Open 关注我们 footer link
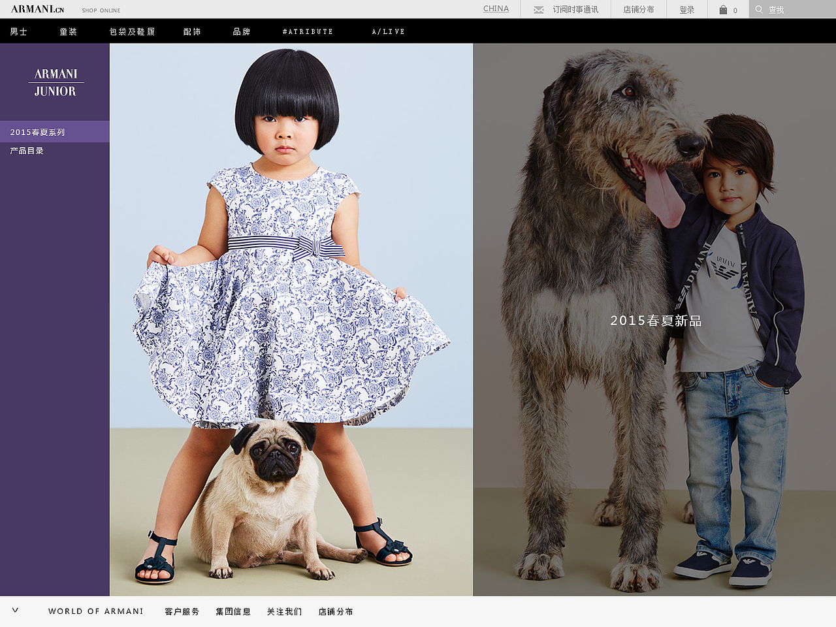836x627 pixels. pos(285,611)
